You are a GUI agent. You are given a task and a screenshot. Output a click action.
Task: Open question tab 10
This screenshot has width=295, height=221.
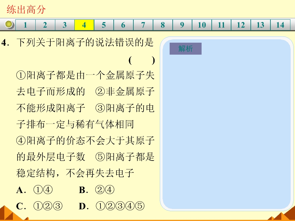coord(202,25)
